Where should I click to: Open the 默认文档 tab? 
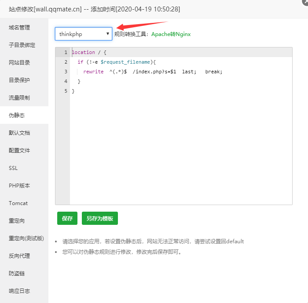20,133
